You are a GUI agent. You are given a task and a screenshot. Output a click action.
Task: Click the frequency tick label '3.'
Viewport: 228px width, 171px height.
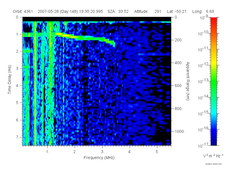pos(103,152)
